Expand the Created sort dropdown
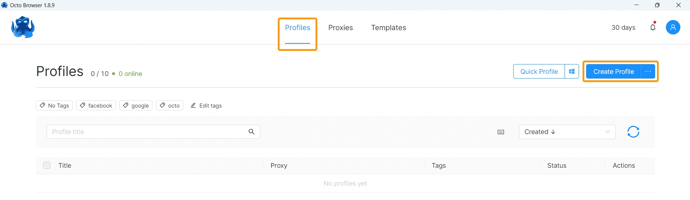Viewport: 690px width, 200px height. [x=567, y=132]
